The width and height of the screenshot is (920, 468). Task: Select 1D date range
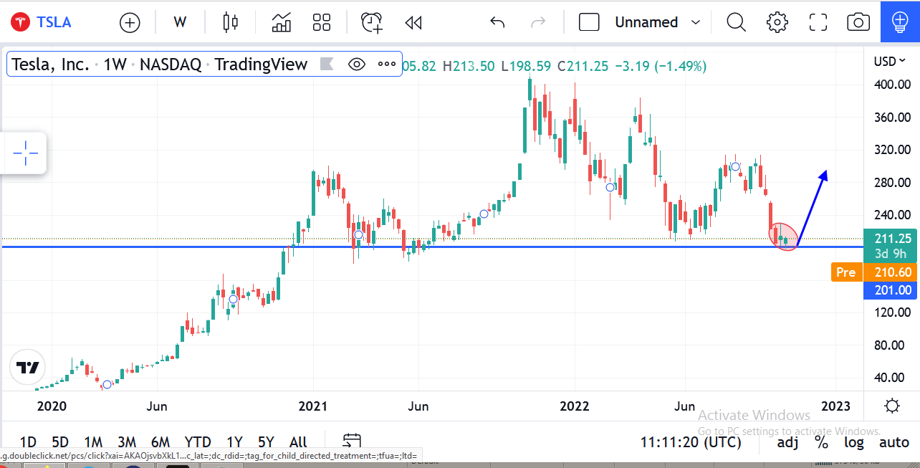(28, 442)
